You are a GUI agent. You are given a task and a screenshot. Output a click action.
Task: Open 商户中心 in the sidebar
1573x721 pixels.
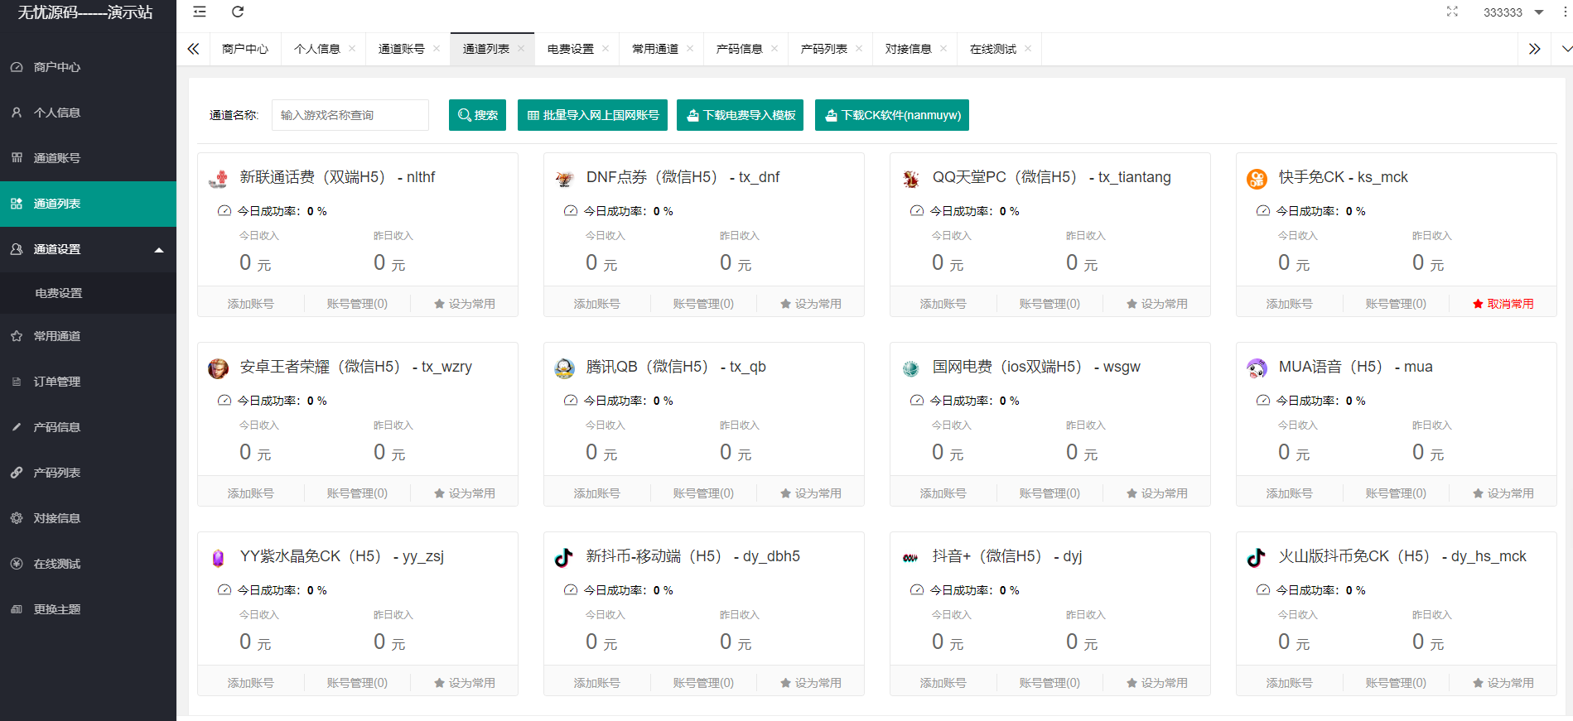88,67
